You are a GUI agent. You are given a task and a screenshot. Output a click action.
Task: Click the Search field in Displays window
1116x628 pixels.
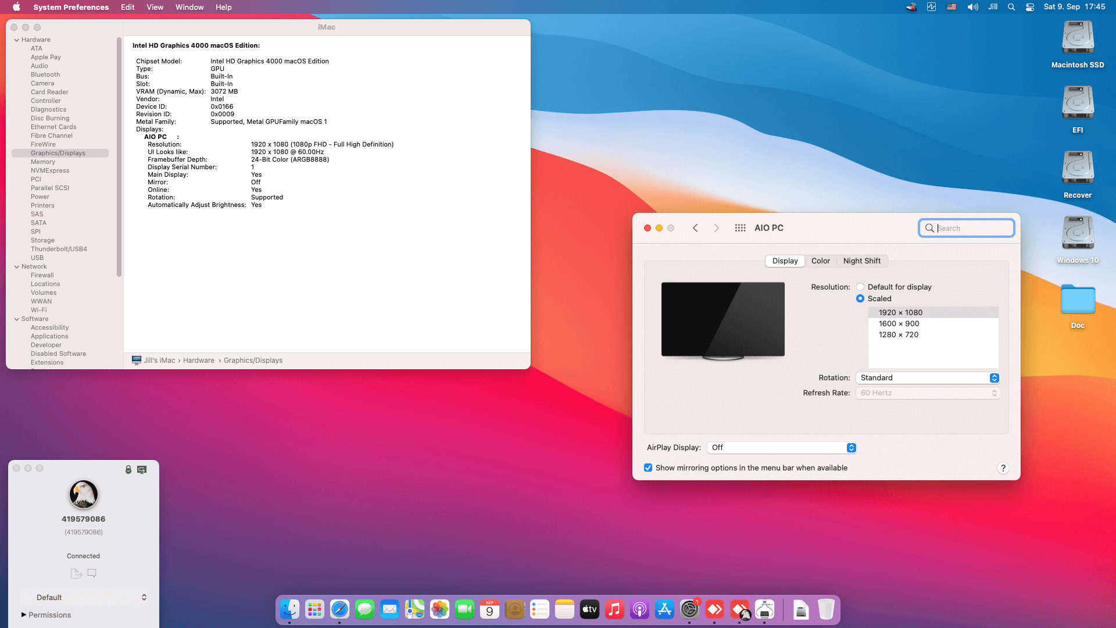[x=967, y=228]
